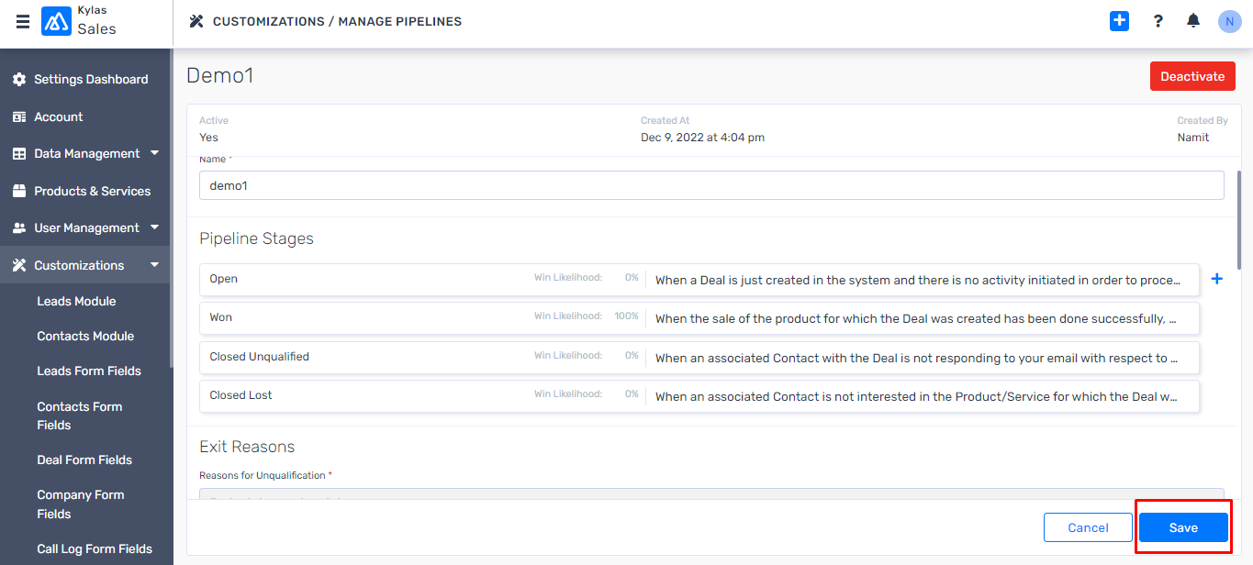
Task: Collapse the Customizations submenu arrow
Action: coord(154,265)
